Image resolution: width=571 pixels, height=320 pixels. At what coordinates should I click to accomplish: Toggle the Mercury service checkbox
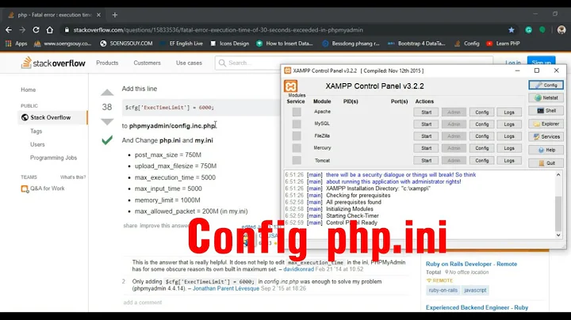297,148
